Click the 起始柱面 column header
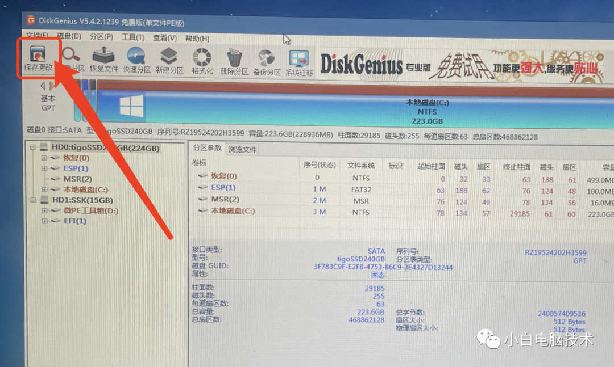 431,167
